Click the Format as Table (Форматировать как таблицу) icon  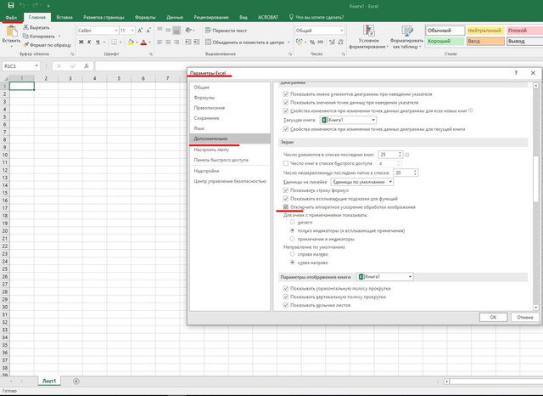point(407,31)
